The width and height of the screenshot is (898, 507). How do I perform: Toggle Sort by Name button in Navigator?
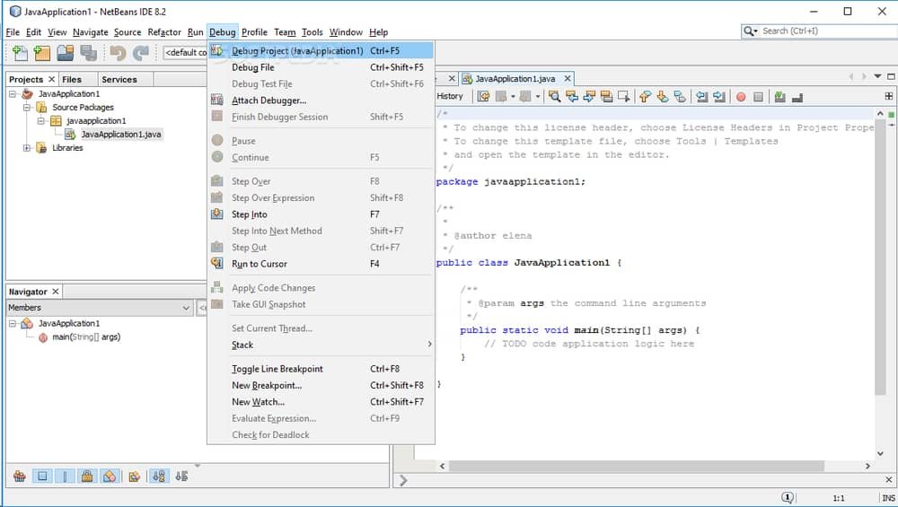[158, 476]
